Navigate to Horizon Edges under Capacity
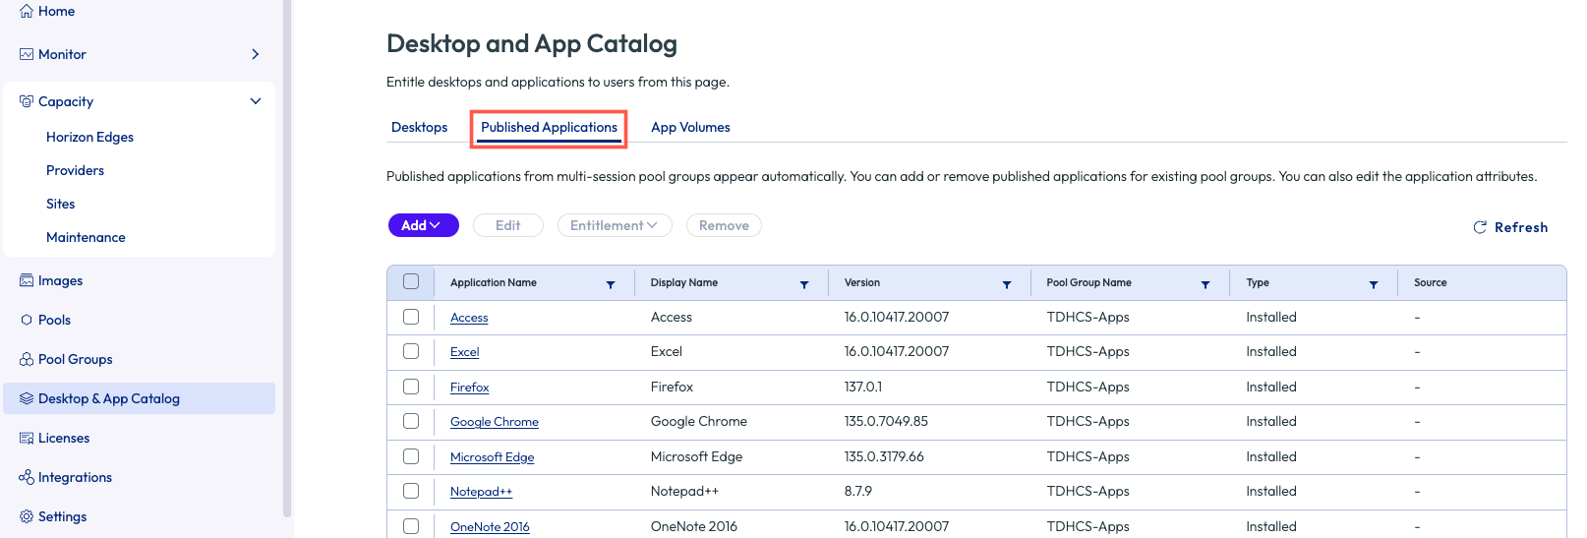Screen dimensions: 1587x538 89,137
